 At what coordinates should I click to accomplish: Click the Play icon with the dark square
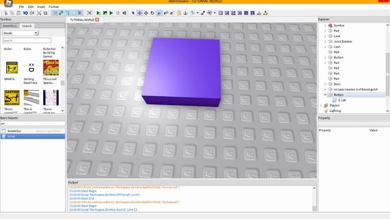pos(105,13)
